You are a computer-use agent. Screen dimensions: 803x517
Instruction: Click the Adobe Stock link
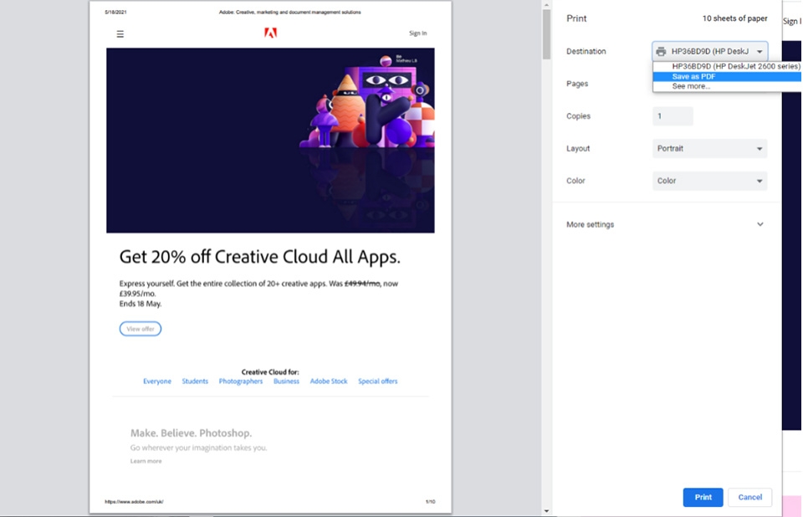pyautogui.click(x=328, y=381)
